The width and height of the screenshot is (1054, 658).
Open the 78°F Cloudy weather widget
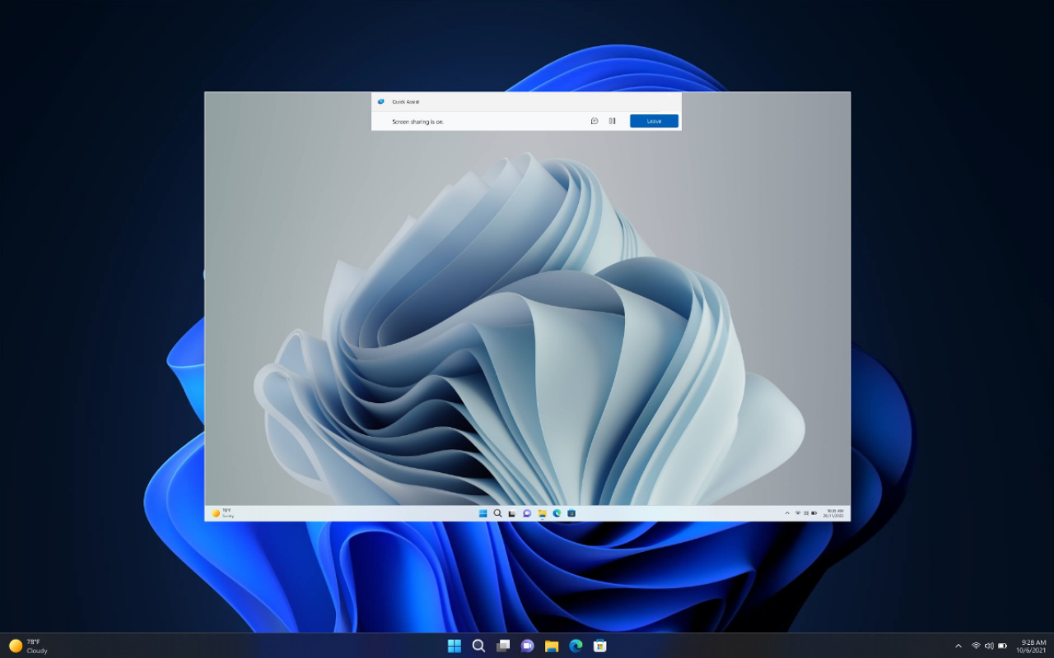pos(29,646)
